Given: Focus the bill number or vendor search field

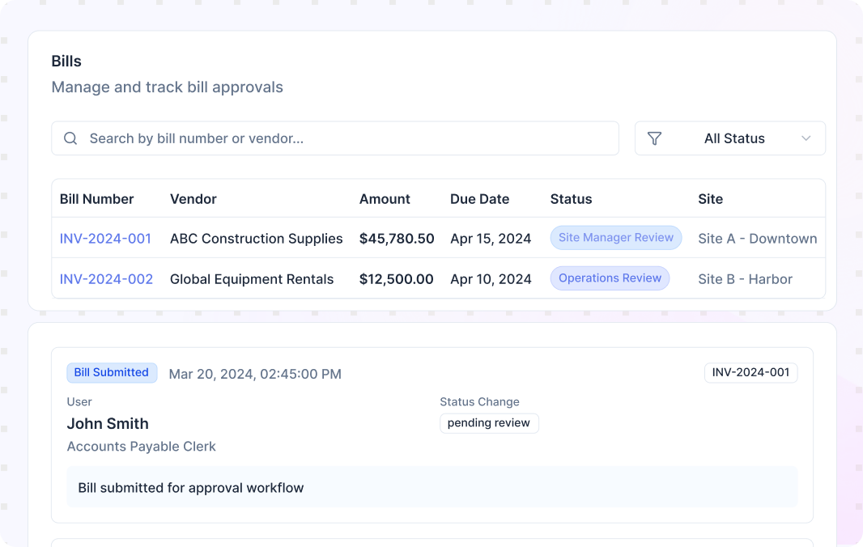Looking at the screenshot, I should [335, 138].
